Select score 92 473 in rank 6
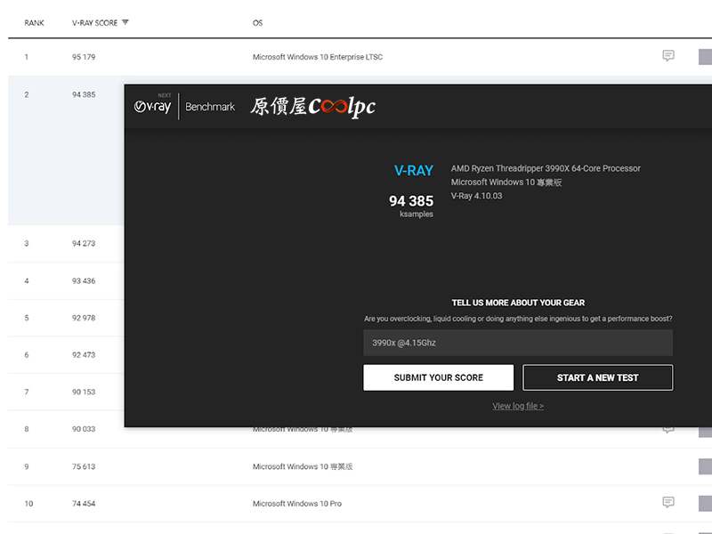This screenshot has width=712, height=534. (84, 354)
